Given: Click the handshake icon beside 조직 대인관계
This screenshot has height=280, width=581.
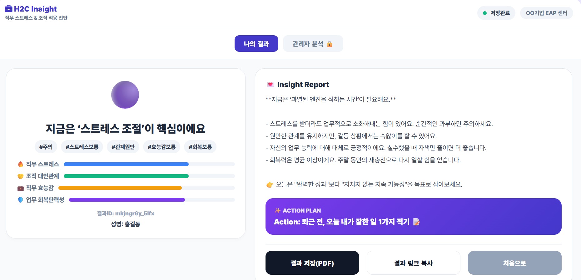Looking at the screenshot, I should pos(20,176).
